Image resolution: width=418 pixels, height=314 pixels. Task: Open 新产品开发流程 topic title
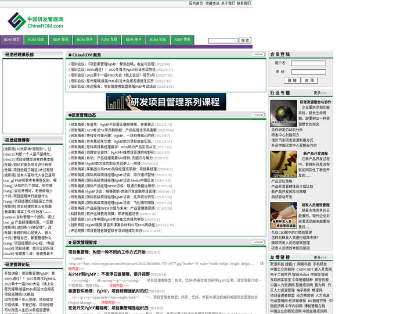(x=315, y=154)
